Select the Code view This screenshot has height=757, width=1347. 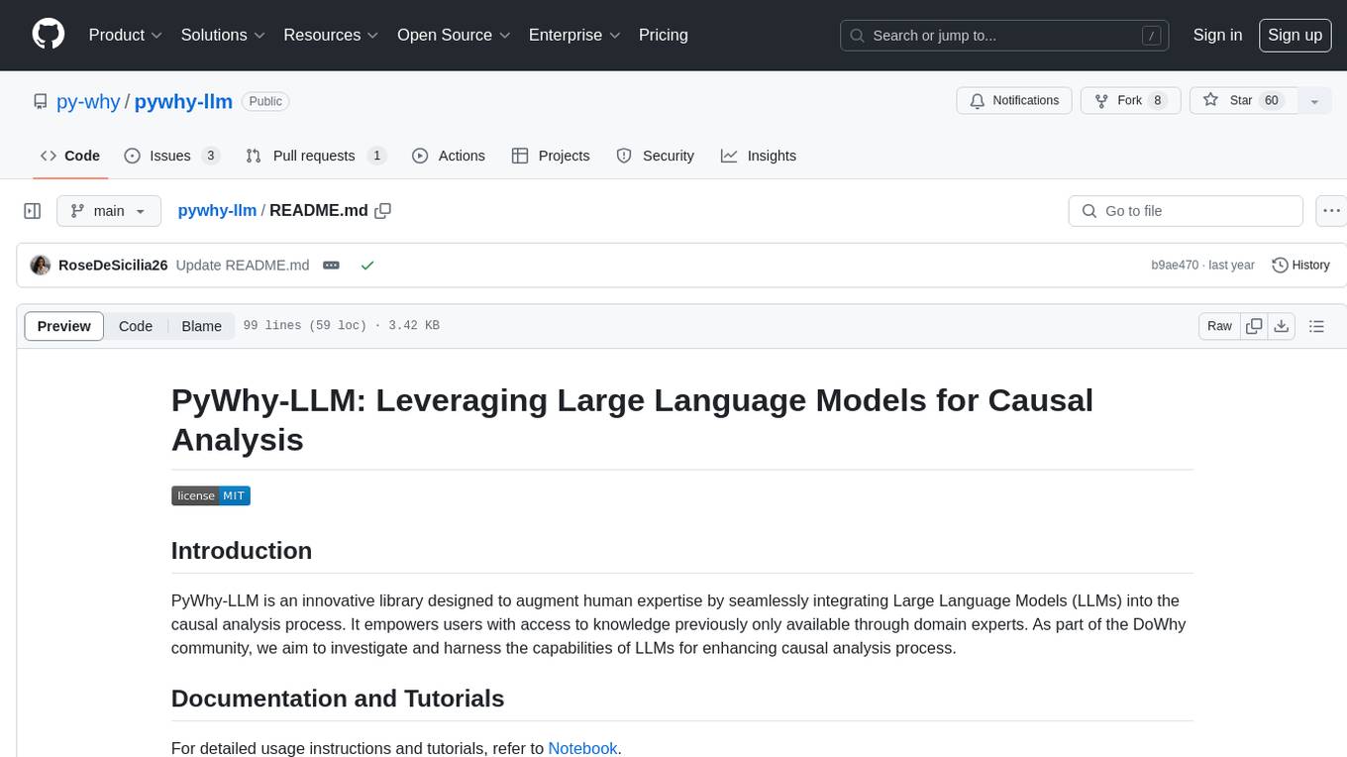click(136, 326)
